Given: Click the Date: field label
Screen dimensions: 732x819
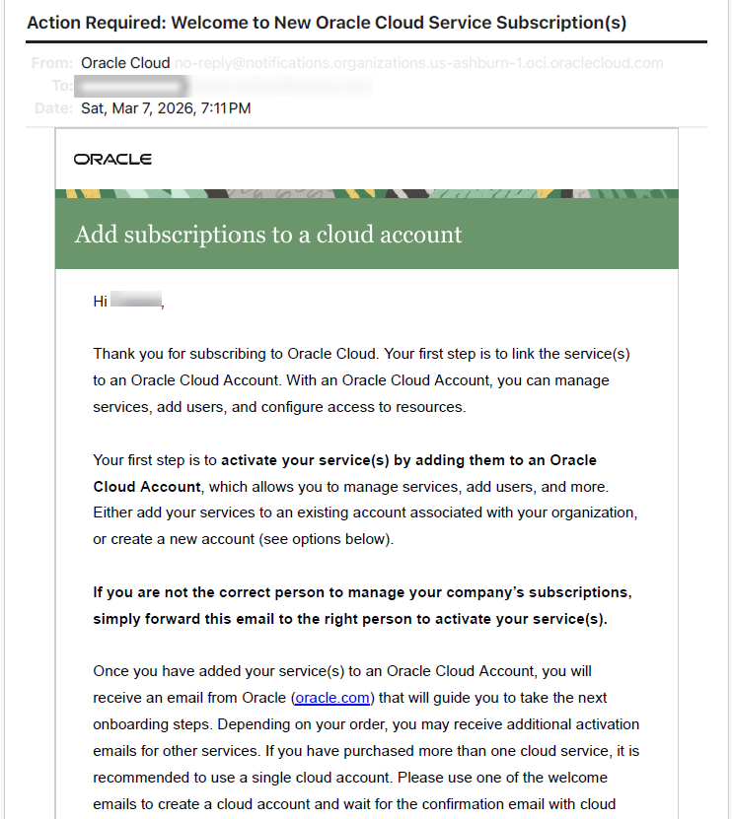Looking at the screenshot, I should tap(54, 108).
